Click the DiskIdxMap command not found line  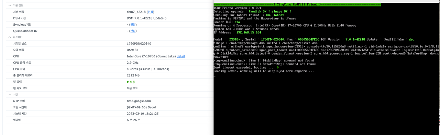[264, 60]
